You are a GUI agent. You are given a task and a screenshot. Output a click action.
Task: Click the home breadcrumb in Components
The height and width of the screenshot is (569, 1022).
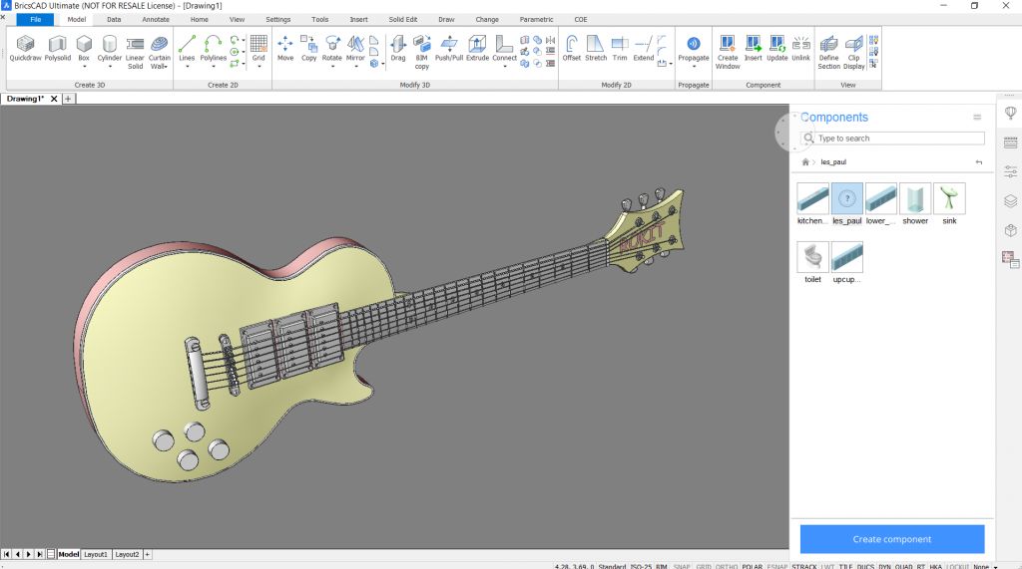click(805, 162)
